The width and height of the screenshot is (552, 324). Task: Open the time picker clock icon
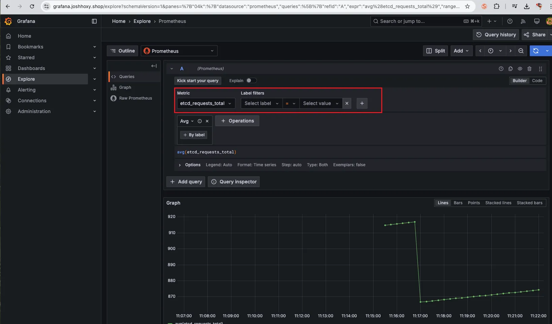(x=491, y=51)
